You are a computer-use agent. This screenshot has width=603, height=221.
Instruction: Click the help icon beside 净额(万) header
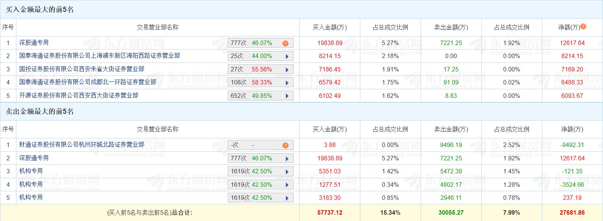[x=583, y=26]
